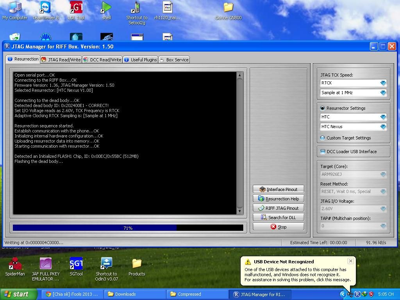Click the 'Estimated Time Left: 00:00:00' status
This screenshot has width=400, height=300.
click(x=318, y=243)
